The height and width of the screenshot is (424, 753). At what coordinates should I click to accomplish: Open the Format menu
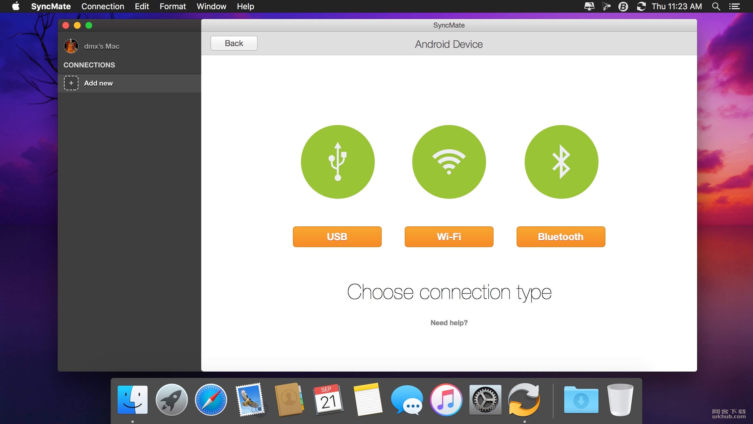tap(172, 6)
